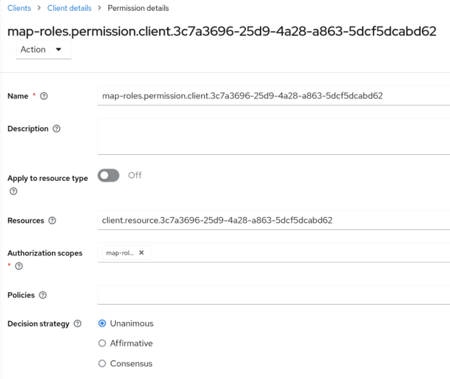The width and height of the screenshot is (450, 379).
Task: Remove the map-roles scope chip
Action: click(x=142, y=252)
